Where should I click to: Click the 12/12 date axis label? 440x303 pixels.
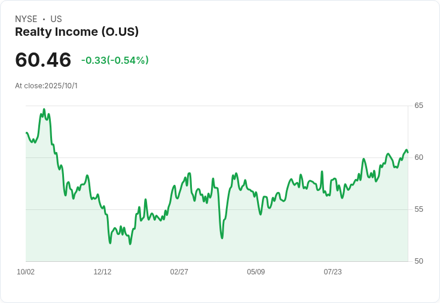click(x=102, y=272)
